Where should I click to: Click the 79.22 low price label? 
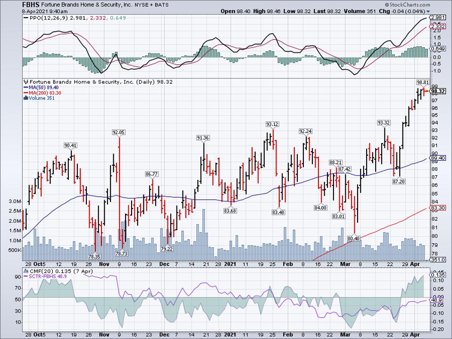[167, 249]
